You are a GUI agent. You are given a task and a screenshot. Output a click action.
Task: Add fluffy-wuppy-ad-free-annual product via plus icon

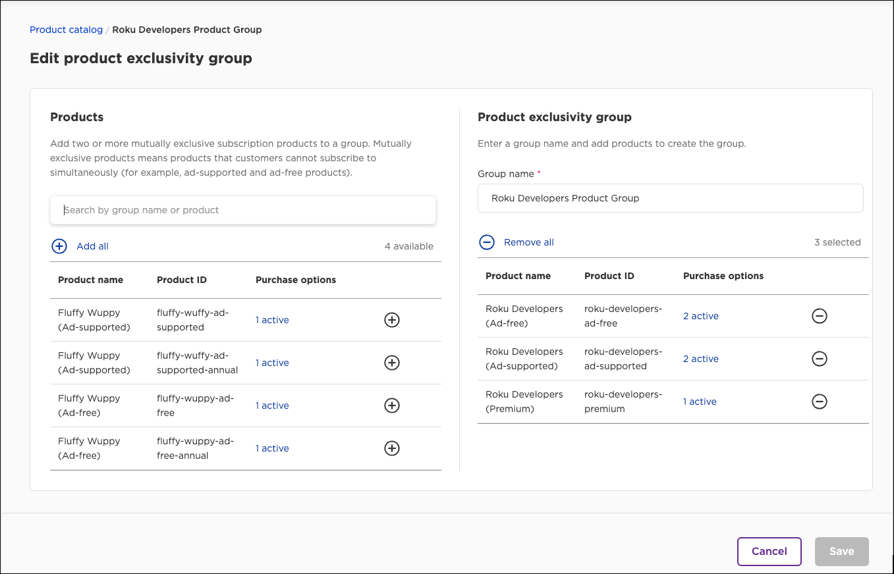click(x=392, y=448)
